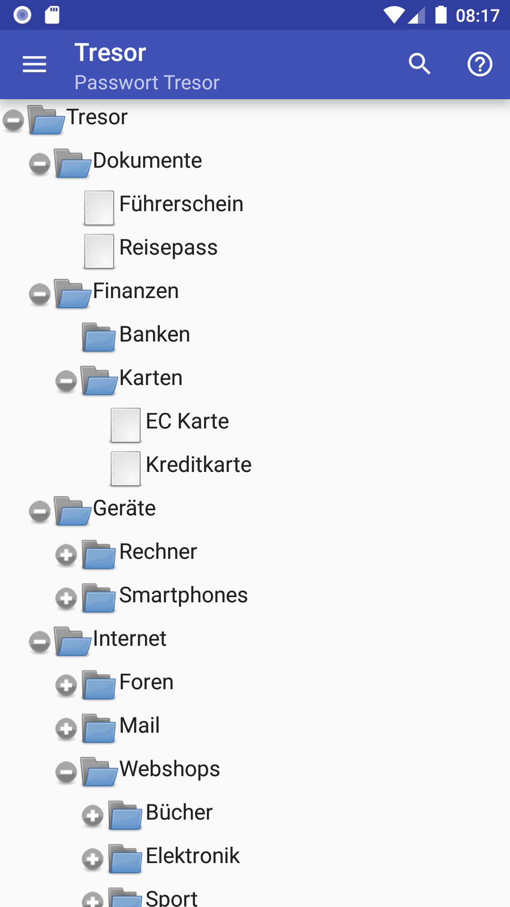Screen dimensions: 510x907
Task: Collapse the root Tresor folder
Action: click(x=13, y=120)
